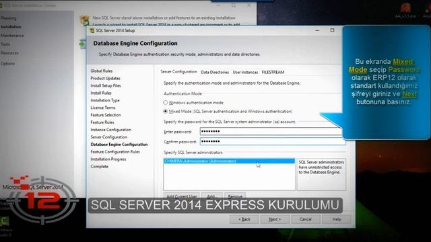Image resolution: width=431 pixels, height=242 pixels.
Task: Click the Remove administrator button
Action: click(x=235, y=196)
